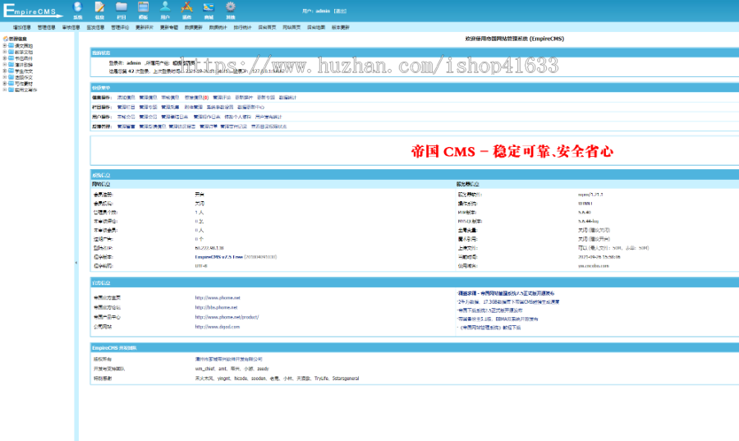739x441 pixels.
Task: Open the http://www.phome.net link
Action: point(218,298)
